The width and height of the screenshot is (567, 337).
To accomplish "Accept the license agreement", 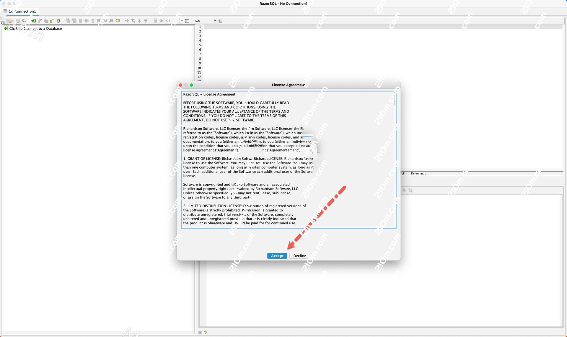I will pyautogui.click(x=277, y=256).
